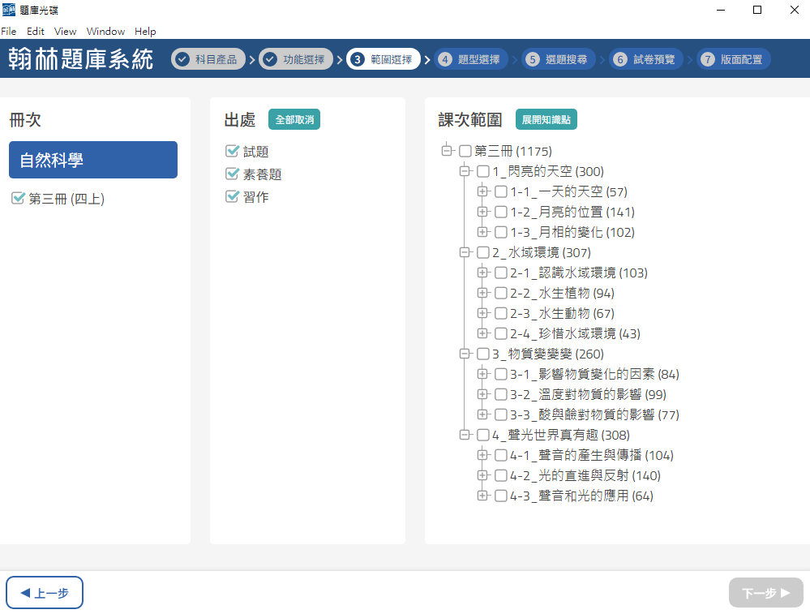Collapse unit 3_物質變變變
This screenshot has height=614, width=810.
[x=465, y=353]
